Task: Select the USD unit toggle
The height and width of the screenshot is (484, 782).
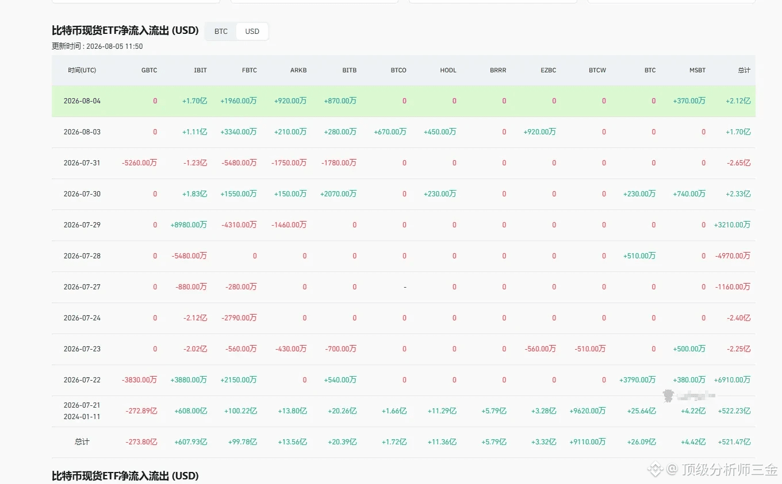Action: point(252,32)
